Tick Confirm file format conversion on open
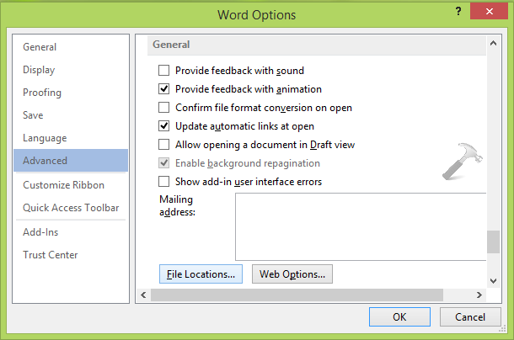The image size is (514, 340). (x=164, y=108)
